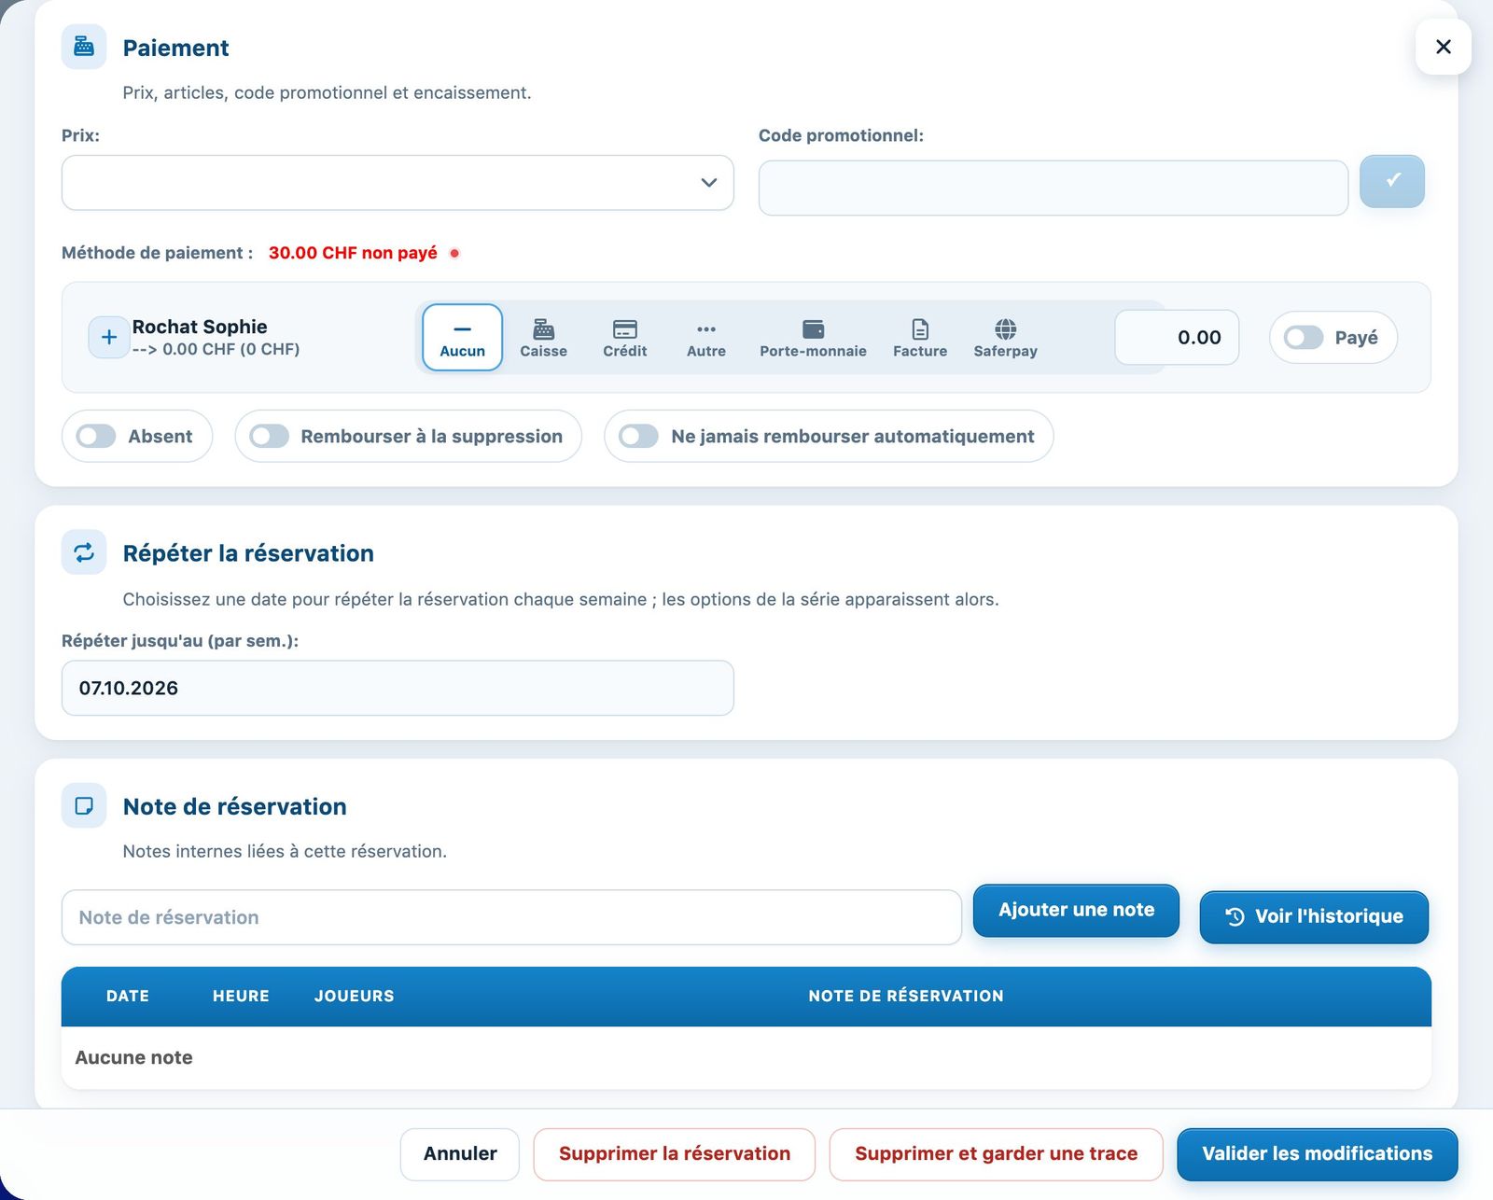Apply promo code with checkmark button
The width and height of the screenshot is (1493, 1200).
point(1391,181)
